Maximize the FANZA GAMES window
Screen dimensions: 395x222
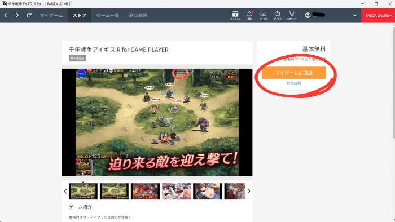(376, 4)
